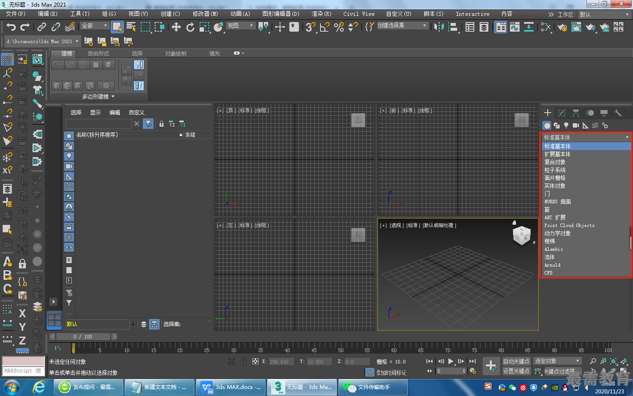Toggle the Scene Explorer display filter funnel
The image size is (633, 396).
pyautogui.click(x=148, y=124)
